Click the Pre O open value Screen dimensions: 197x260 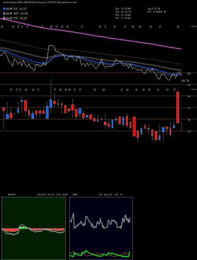pyautogui.click(x=124, y=8)
